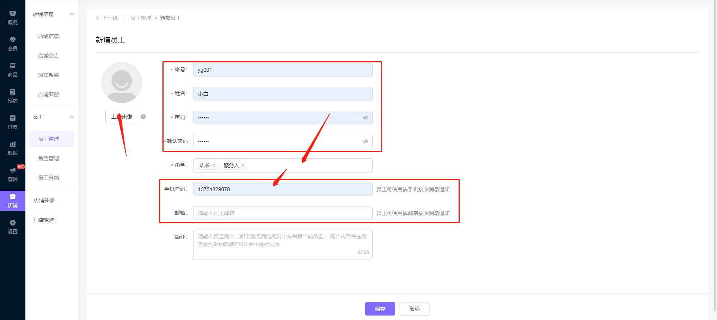
Task: Open the 数据 data section
Action: pos(13,148)
